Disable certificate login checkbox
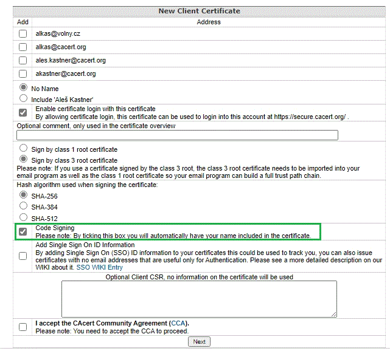 click(23, 112)
